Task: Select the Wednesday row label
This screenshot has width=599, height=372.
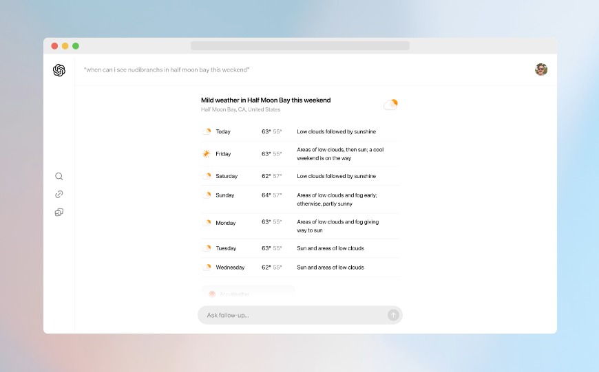Action: tap(230, 267)
